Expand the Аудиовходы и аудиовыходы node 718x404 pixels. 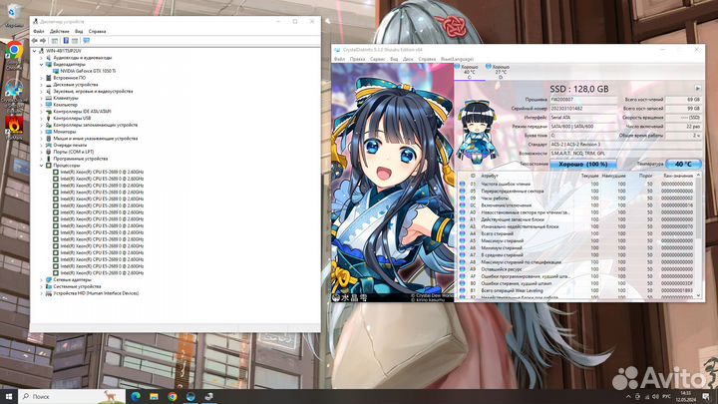(41, 58)
